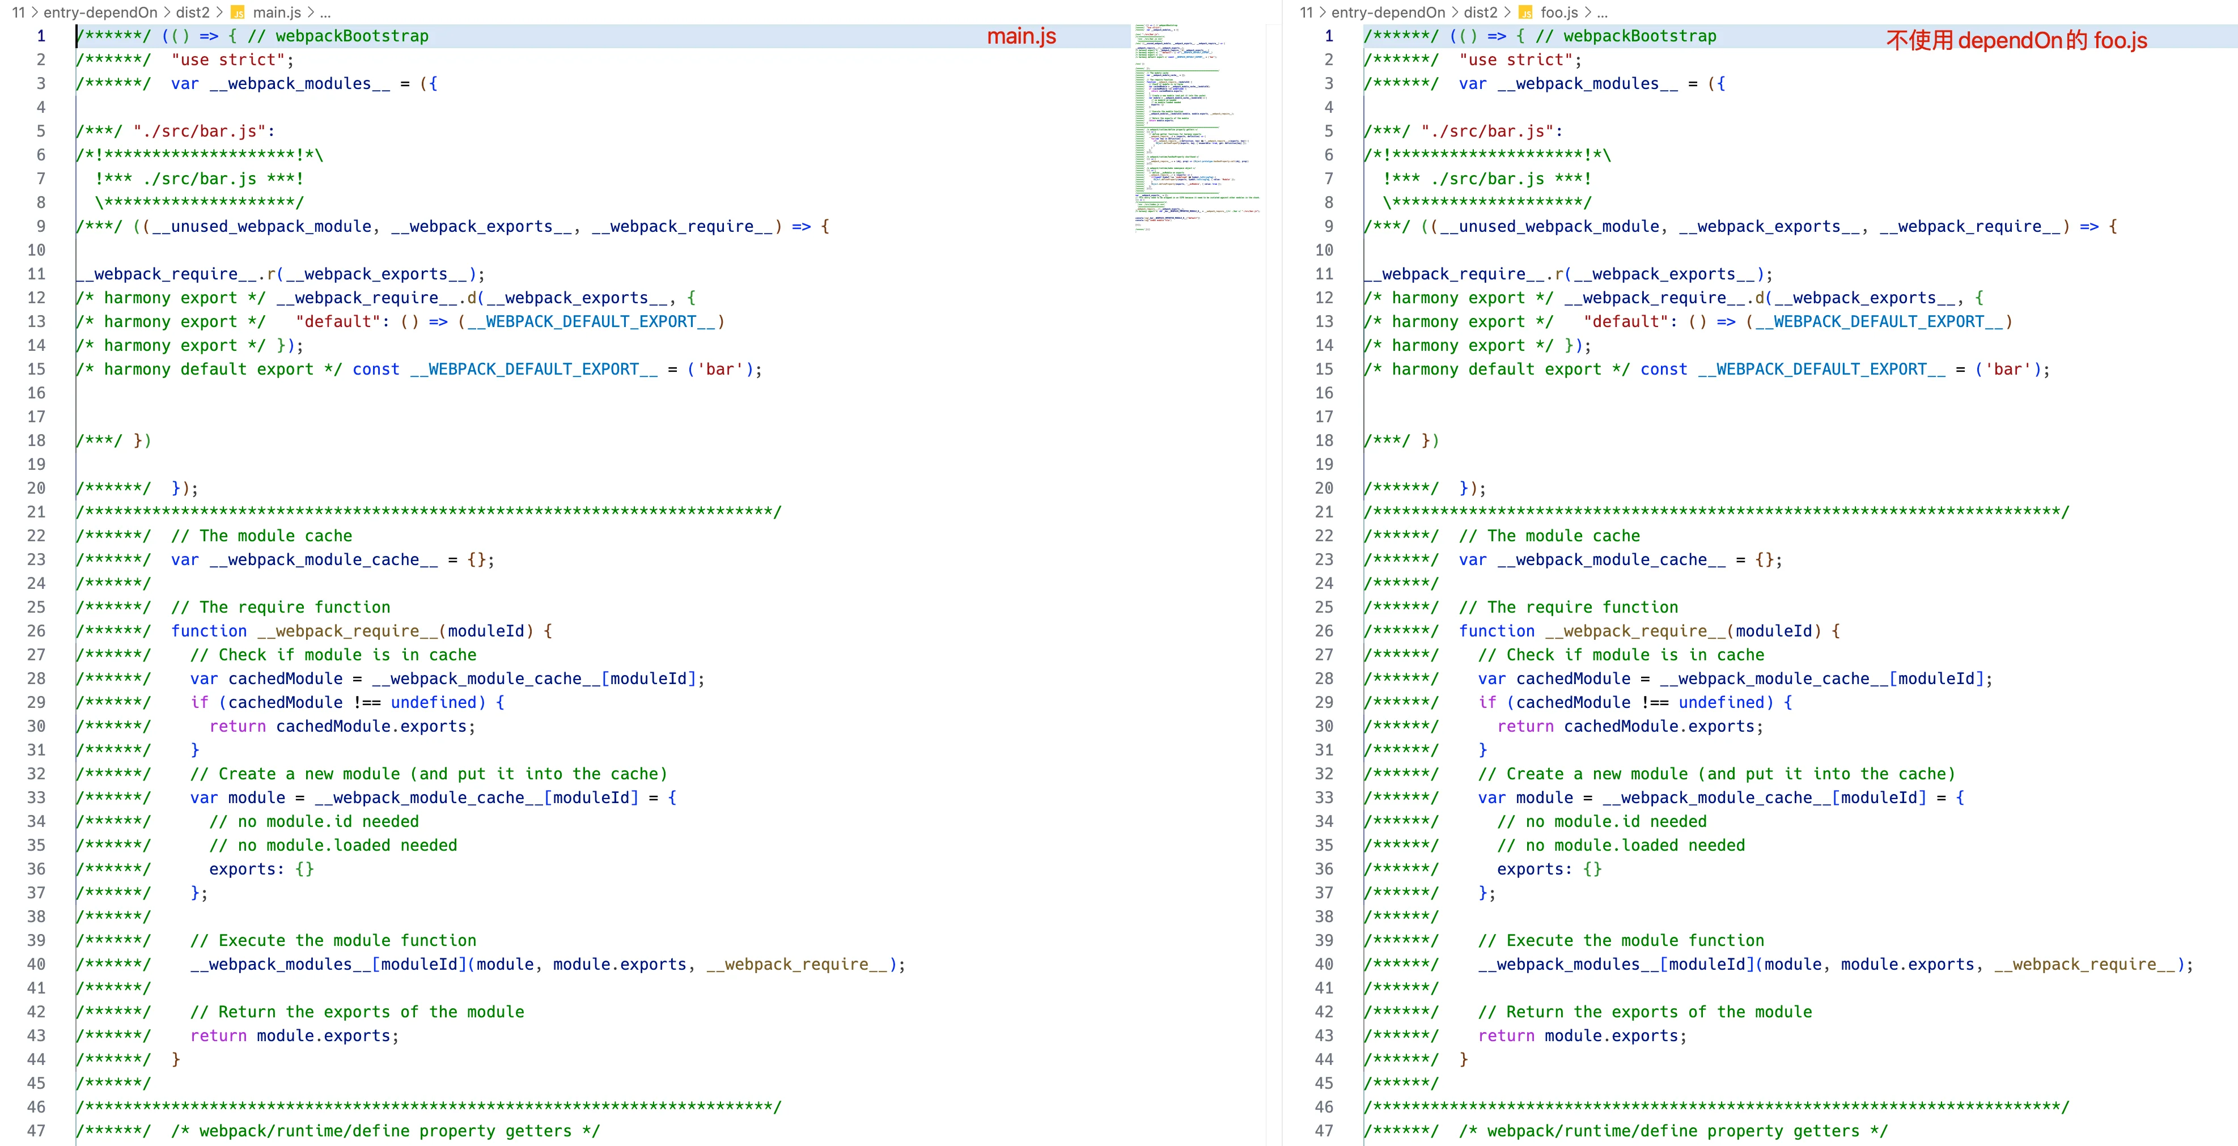Click __webpack_modules__ on line 3 of main.js
The image size is (2238, 1146).
pos(300,83)
